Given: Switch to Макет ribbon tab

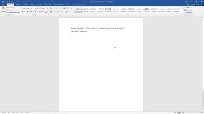Looking at the screenshot, I should tap(33, 5).
